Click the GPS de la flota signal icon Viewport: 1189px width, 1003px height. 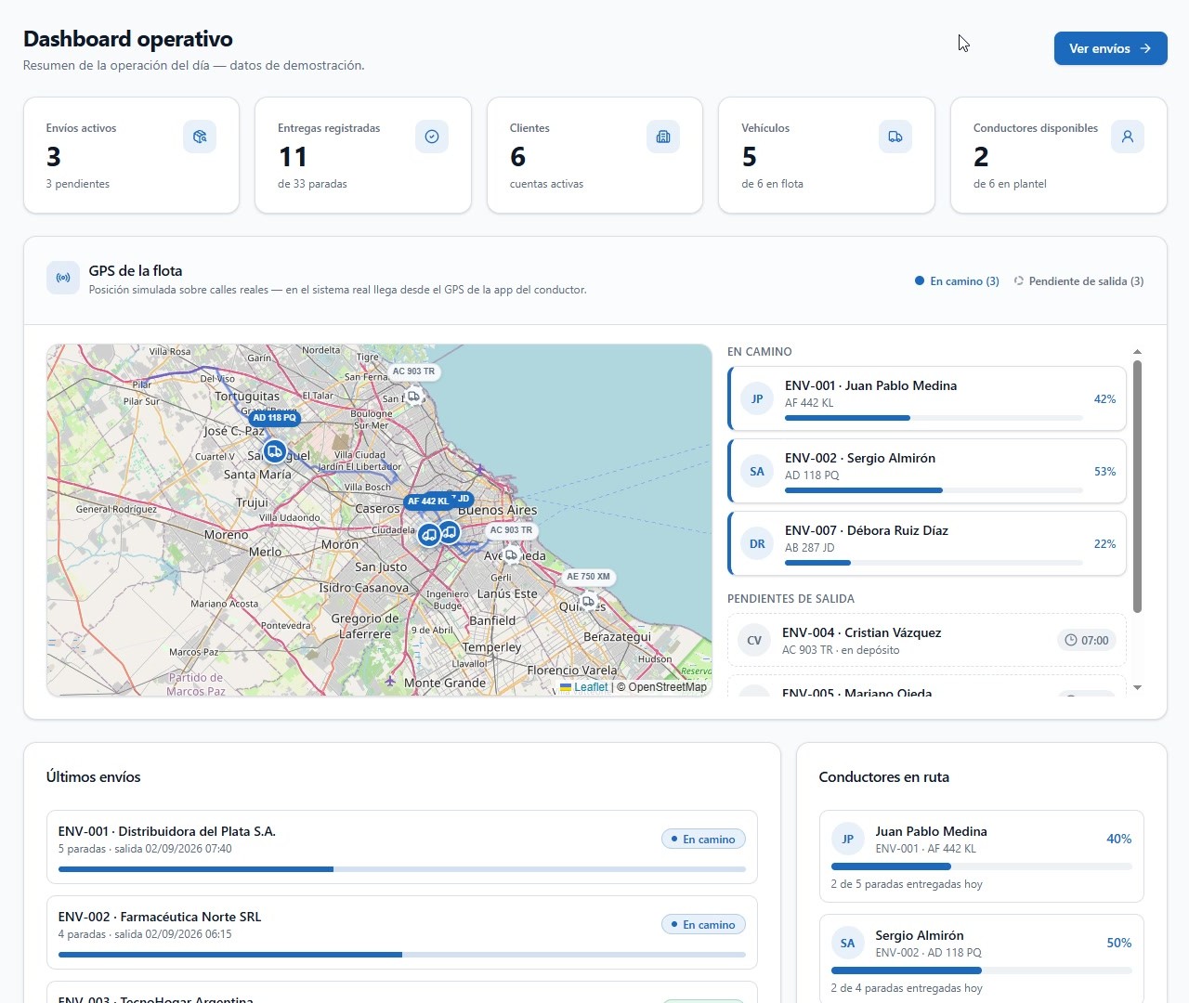(63, 278)
